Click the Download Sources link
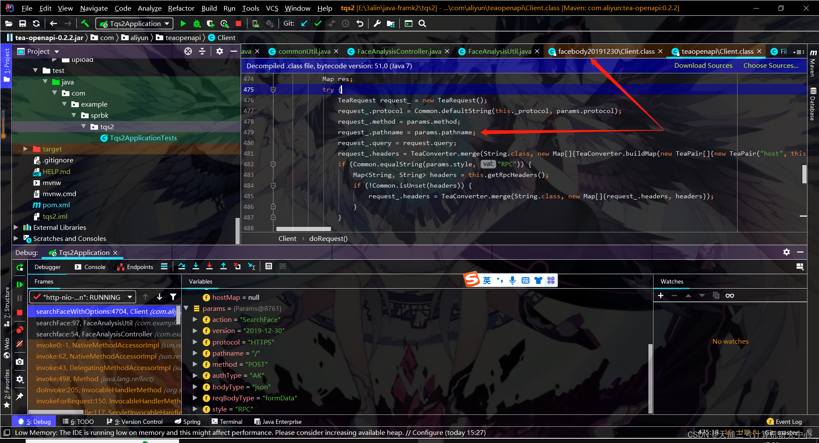The image size is (819, 443). [x=703, y=65]
